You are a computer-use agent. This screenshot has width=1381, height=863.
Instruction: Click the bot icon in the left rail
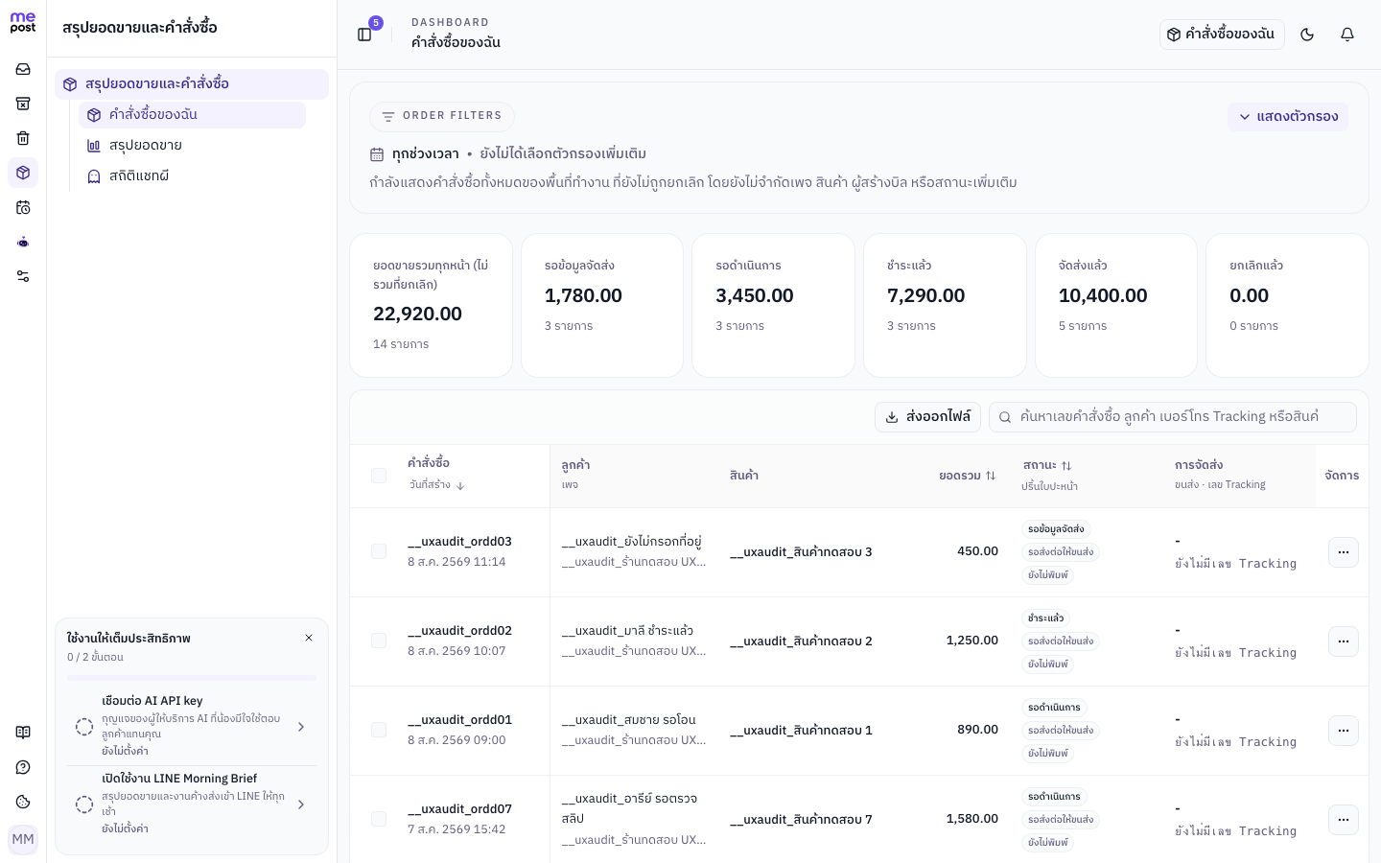[x=23, y=242]
